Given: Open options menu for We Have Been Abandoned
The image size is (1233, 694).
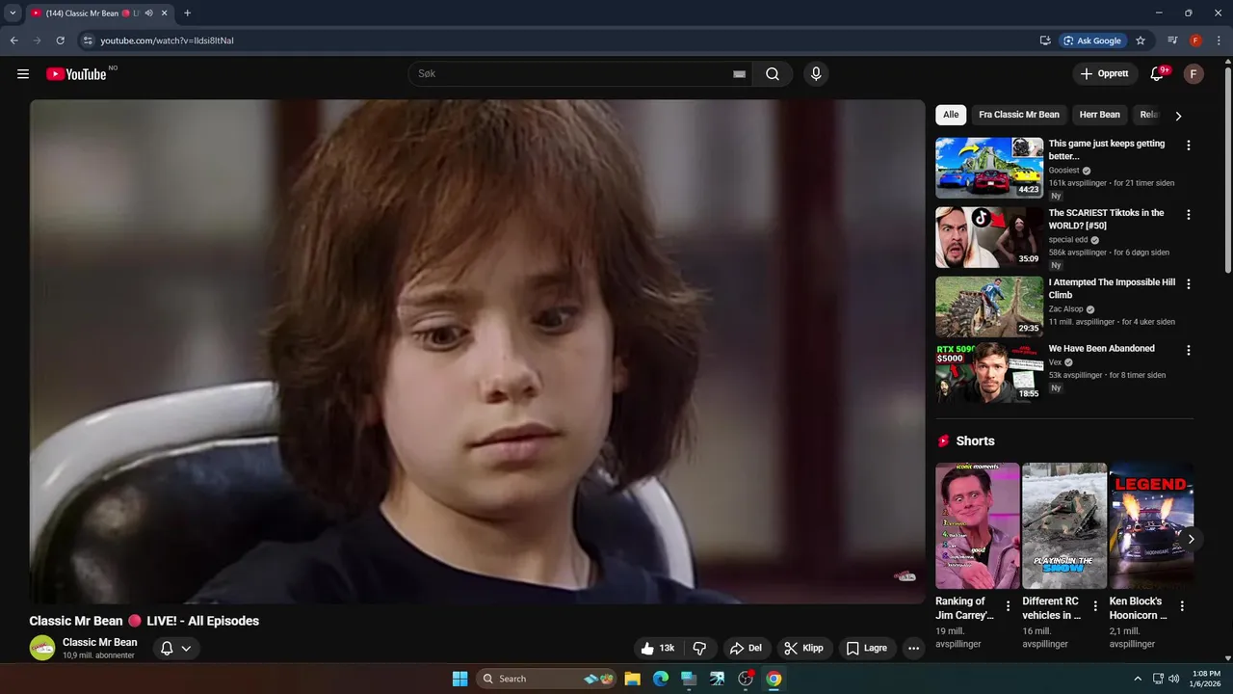Looking at the screenshot, I should (x=1188, y=351).
